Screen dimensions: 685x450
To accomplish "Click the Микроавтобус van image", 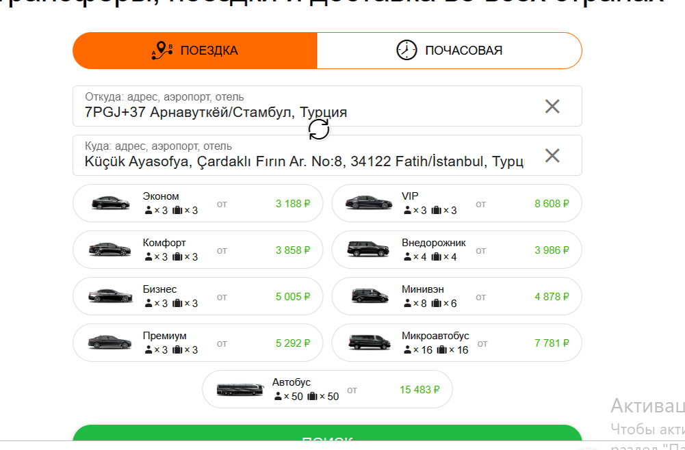I will (370, 342).
